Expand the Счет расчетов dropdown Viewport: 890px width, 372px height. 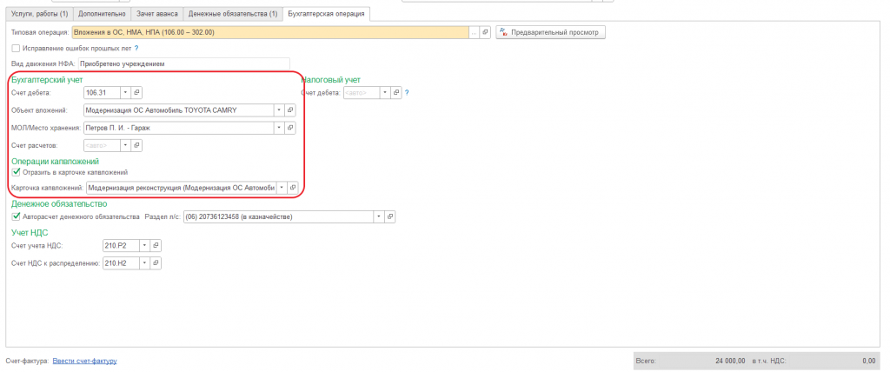pyautogui.click(x=125, y=145)
